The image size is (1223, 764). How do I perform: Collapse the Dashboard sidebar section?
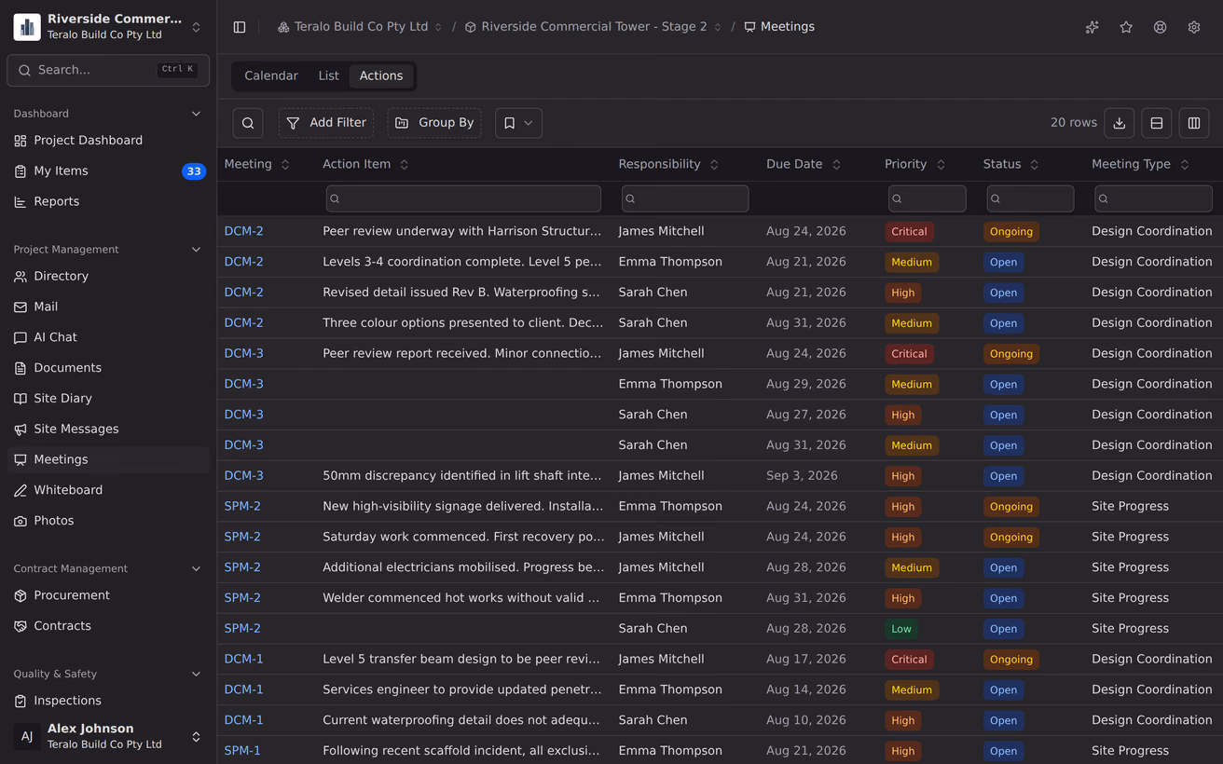[x=196, y=114]
